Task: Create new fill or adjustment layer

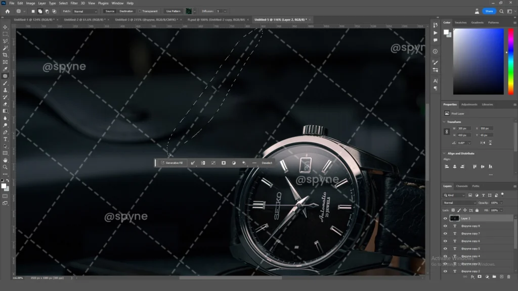Action: [x=487, y=277]
